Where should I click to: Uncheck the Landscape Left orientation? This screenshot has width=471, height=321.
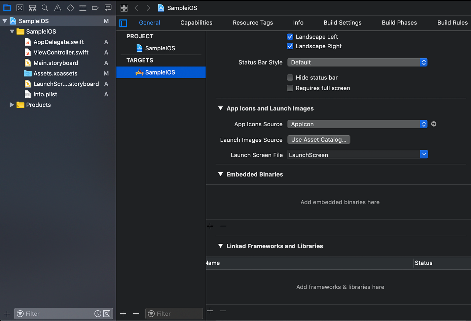(290, 37)
